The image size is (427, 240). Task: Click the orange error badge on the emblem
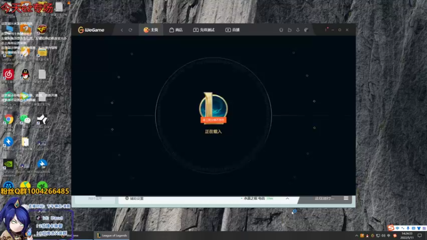[213, 120]
